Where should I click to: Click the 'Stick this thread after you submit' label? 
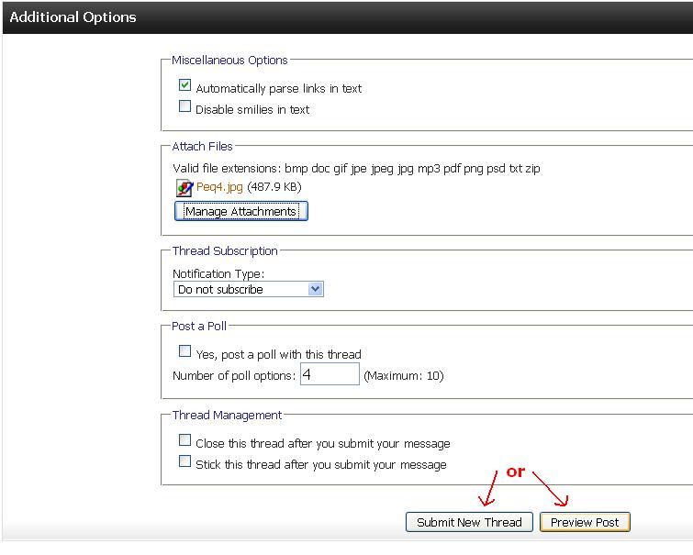pyautogui.click(x=320, y=465)
